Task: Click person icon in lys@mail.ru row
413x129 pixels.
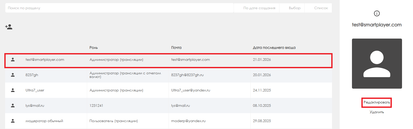Action: coord(13,105)
